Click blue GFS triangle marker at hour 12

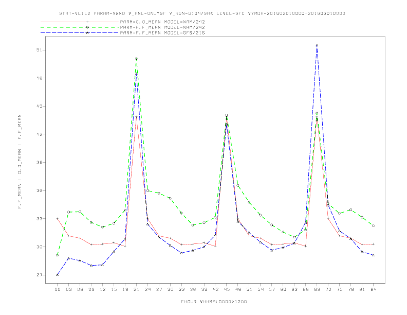click(x=103, y=265)
